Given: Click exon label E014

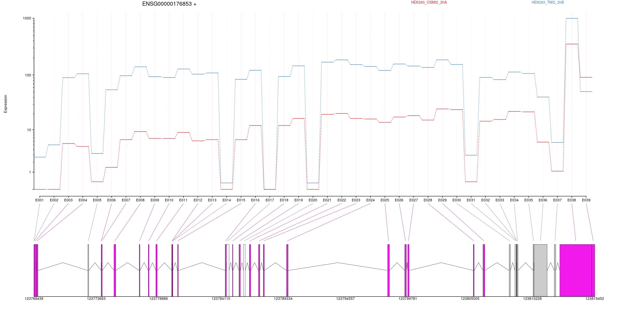Looking at the screenshot, I should (x=227, y=200).
